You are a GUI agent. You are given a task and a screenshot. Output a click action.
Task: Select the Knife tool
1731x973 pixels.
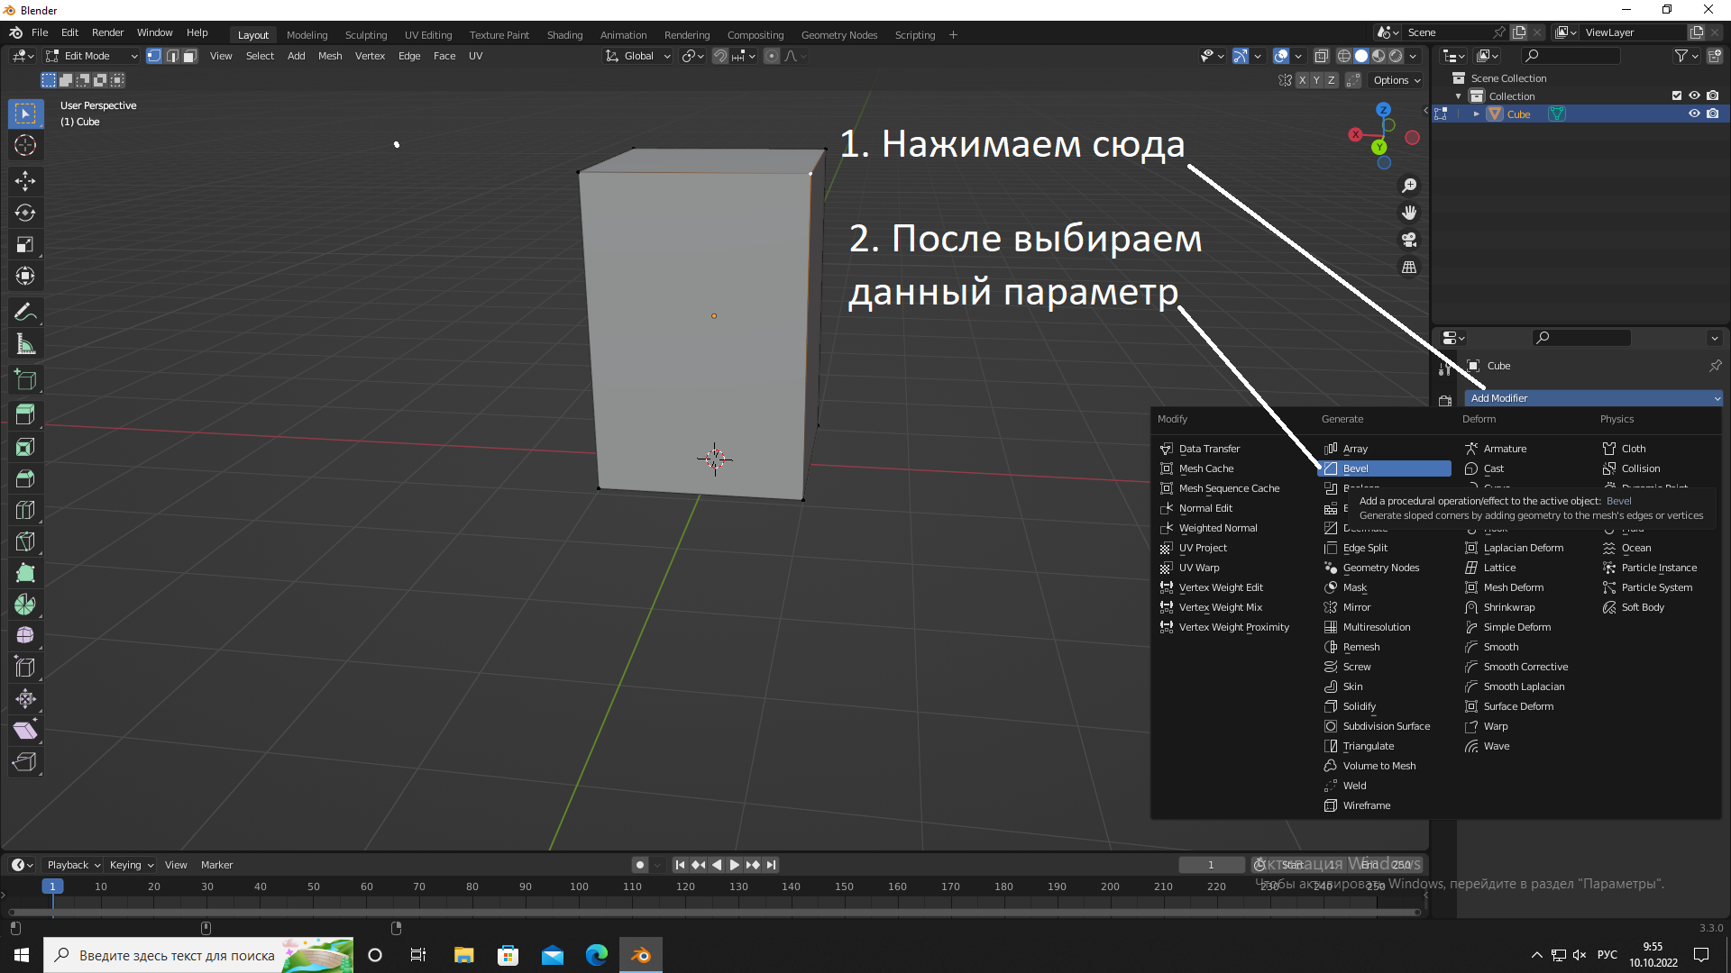tap(25, 541)
